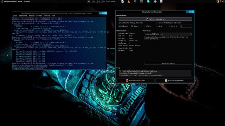Minimize the SimpleScreenRecorder window
This screenshot has height=126, width=225.
(x=187, y=12)
